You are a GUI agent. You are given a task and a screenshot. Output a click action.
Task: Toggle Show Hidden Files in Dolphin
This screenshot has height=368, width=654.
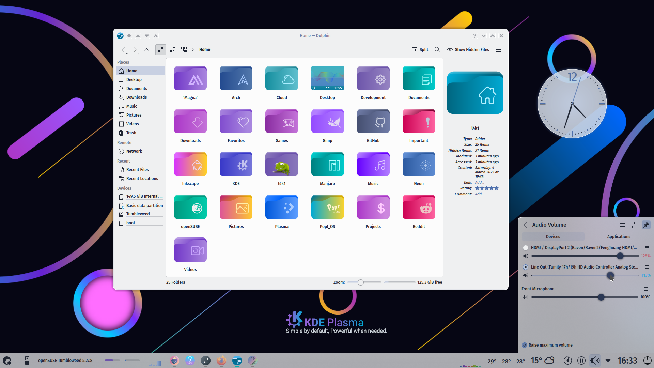[468, 50]
